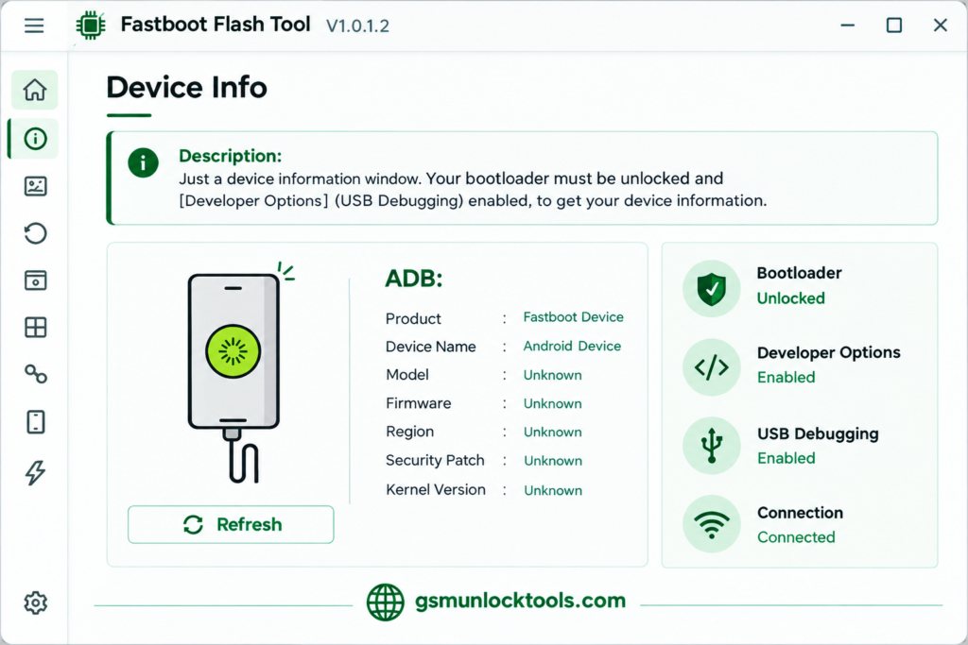Close the Fastboot Flash Tool window
The width and height of the screenshot is (968, 645).
[941, 25]
